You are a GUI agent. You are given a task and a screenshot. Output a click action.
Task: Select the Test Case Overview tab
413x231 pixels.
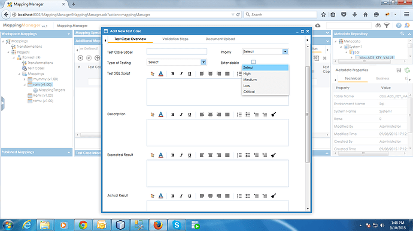click(x=130, y=39)
